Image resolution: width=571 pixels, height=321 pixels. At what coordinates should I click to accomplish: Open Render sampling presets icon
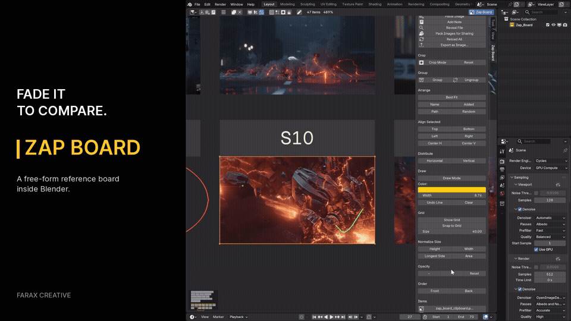coord(558,259)
